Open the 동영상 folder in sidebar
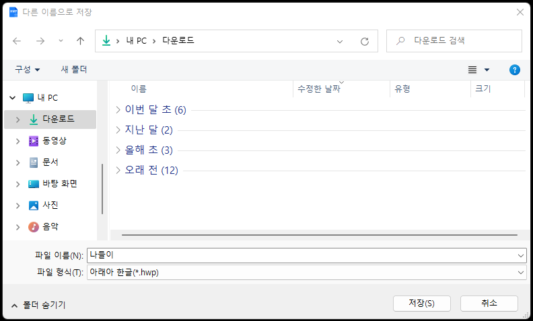533x321 pixels. point(55,140)
